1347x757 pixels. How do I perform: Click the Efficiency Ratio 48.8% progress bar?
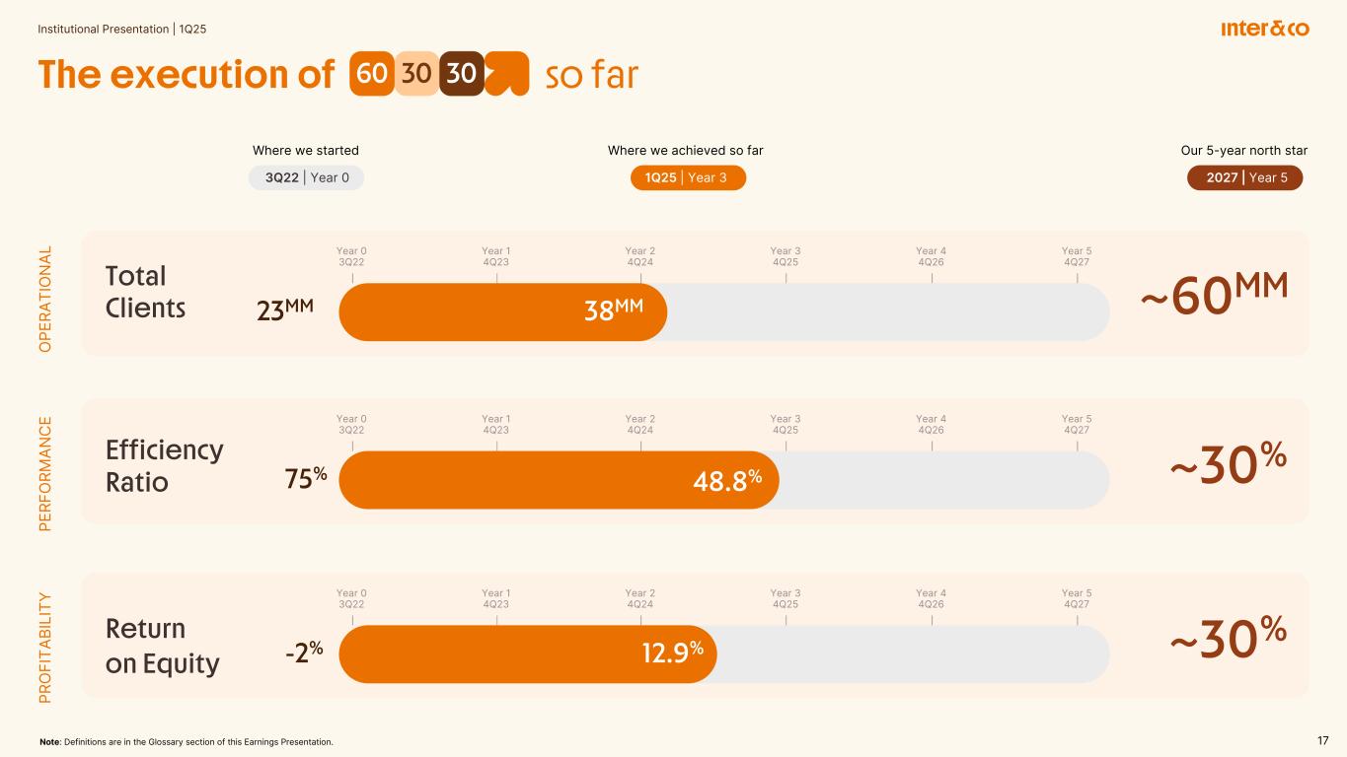tap(559, 480)
